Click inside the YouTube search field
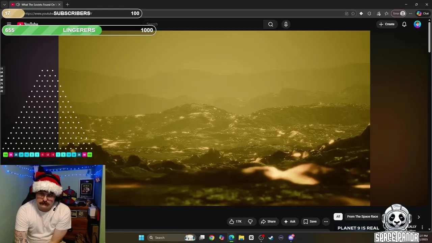 (x=204, y=24)
